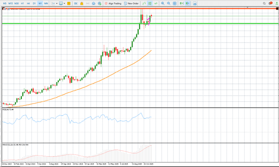Toggle chart auto scroll icon
The image size is (279, 167).
pos(182,3)
